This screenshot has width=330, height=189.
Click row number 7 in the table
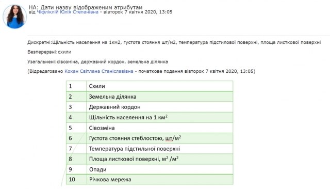coord(76,149)
